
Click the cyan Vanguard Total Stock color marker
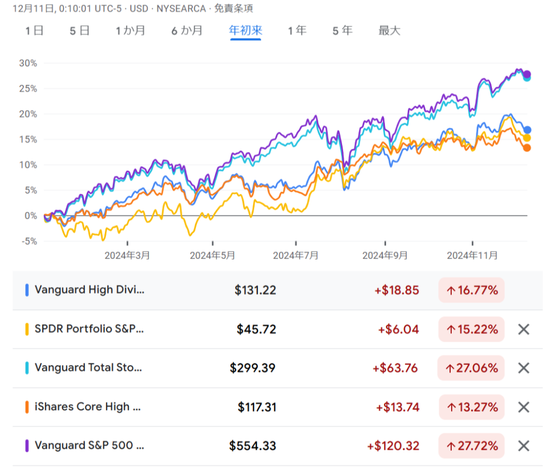(x=27, y=368)
